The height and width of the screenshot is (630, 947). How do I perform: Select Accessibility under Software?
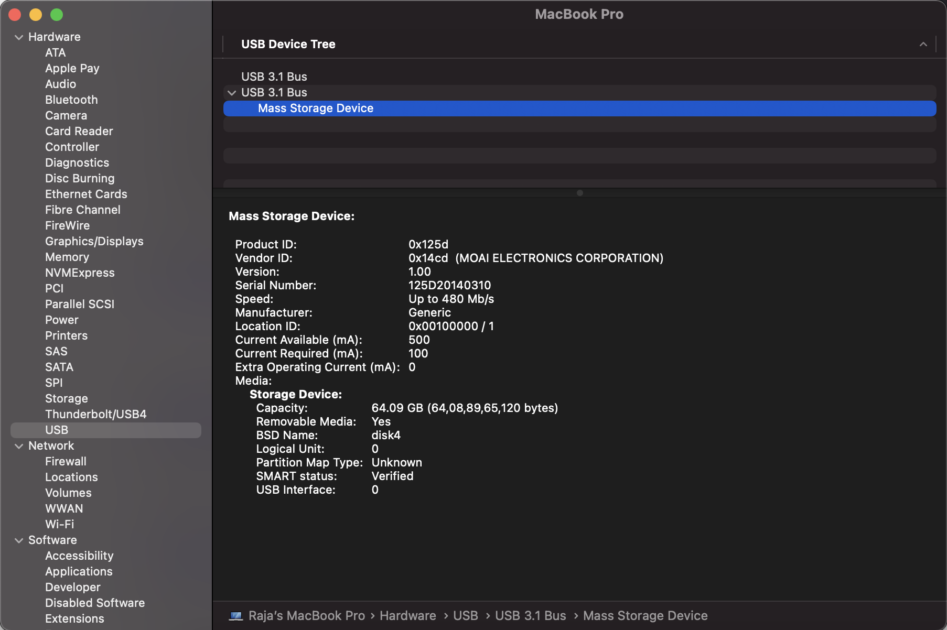pyautogui.click(x=79, y=556)
